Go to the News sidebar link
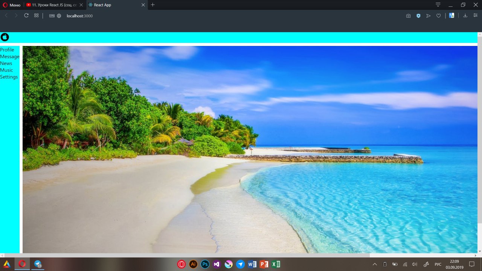Viewport: 482px width, 271px height. [6, 63]
